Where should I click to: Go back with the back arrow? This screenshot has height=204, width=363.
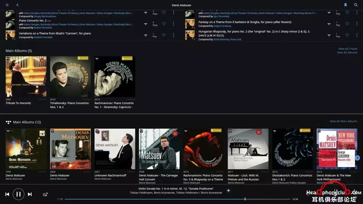[17, 5]
